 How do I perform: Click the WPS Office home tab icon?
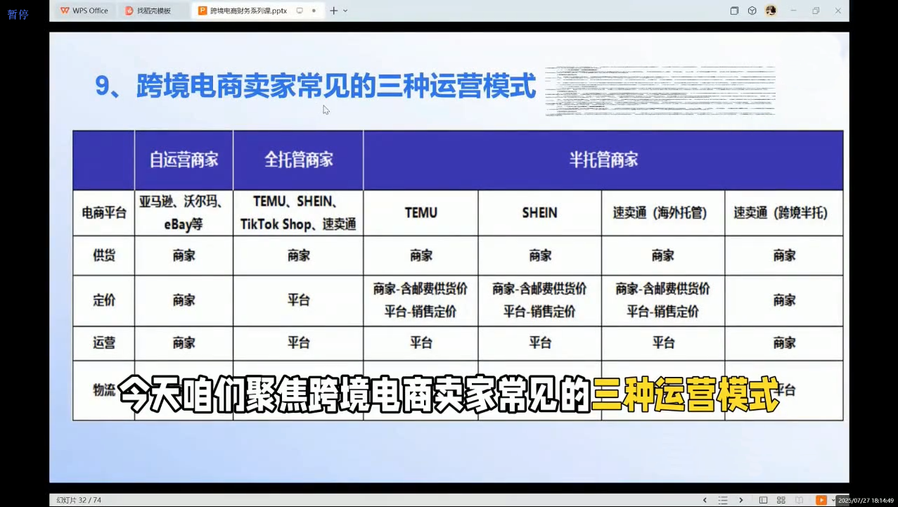point(65,10)
